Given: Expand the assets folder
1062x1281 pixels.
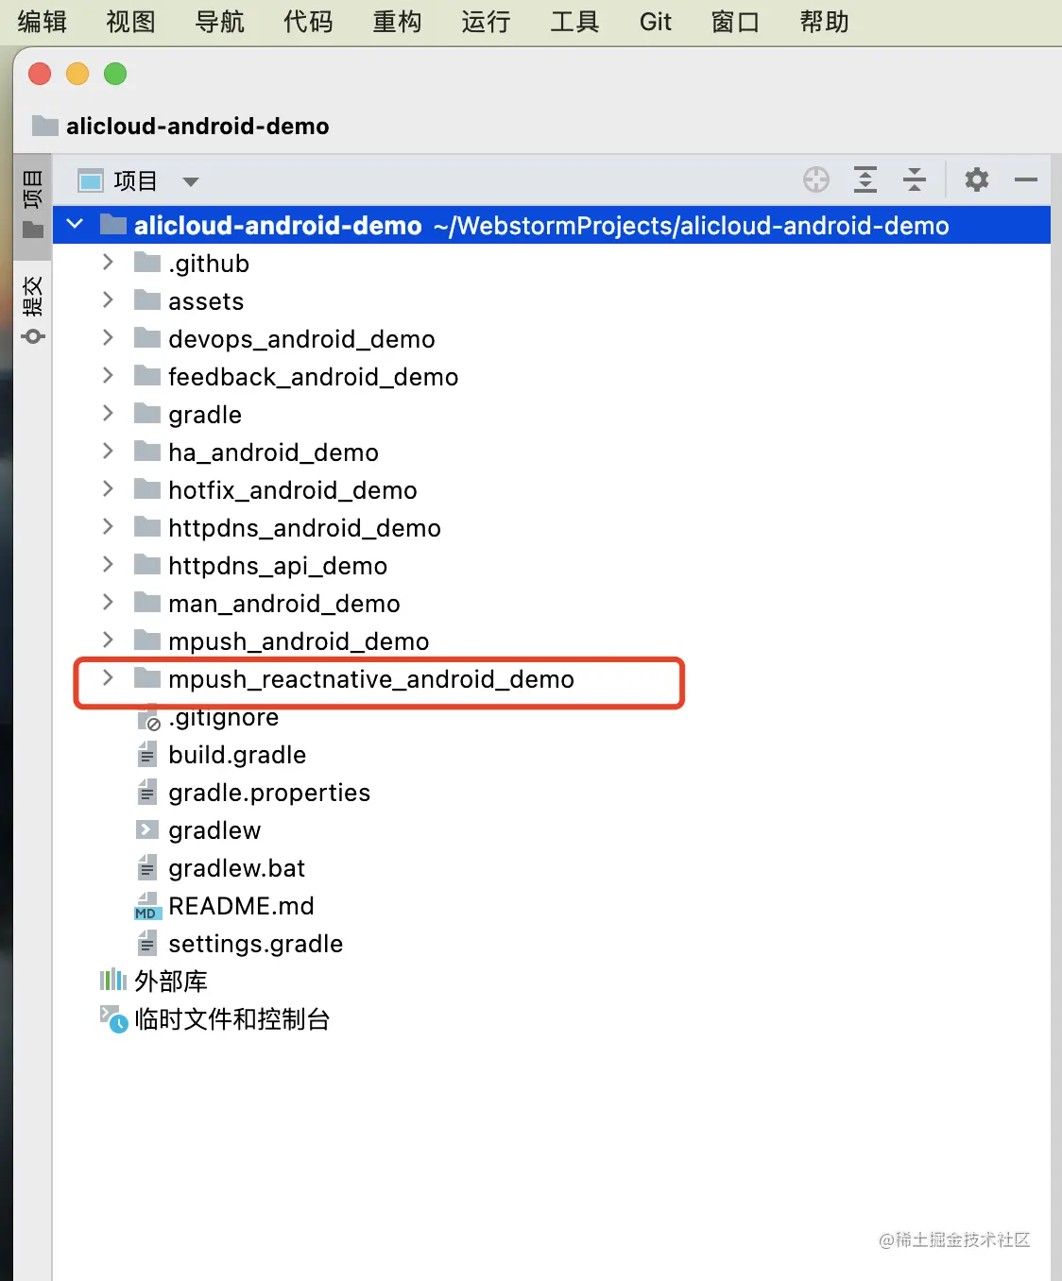Looking at the screenshot, I should pyautogui.click(x=108, y=300).
